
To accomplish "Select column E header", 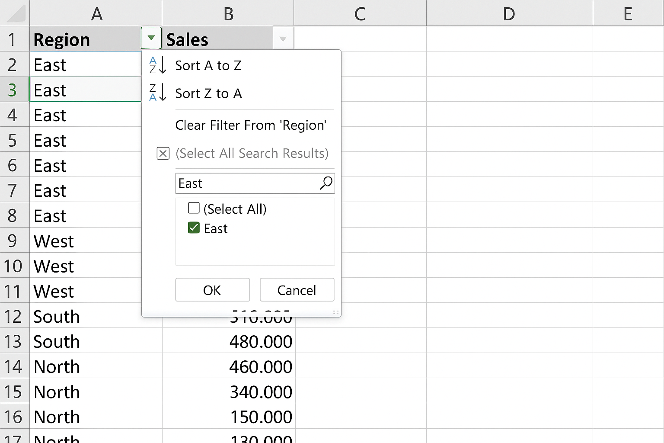I will click(628, 13).
